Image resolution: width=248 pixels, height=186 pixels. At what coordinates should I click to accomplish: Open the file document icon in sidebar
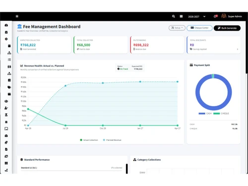pos(6,149)
